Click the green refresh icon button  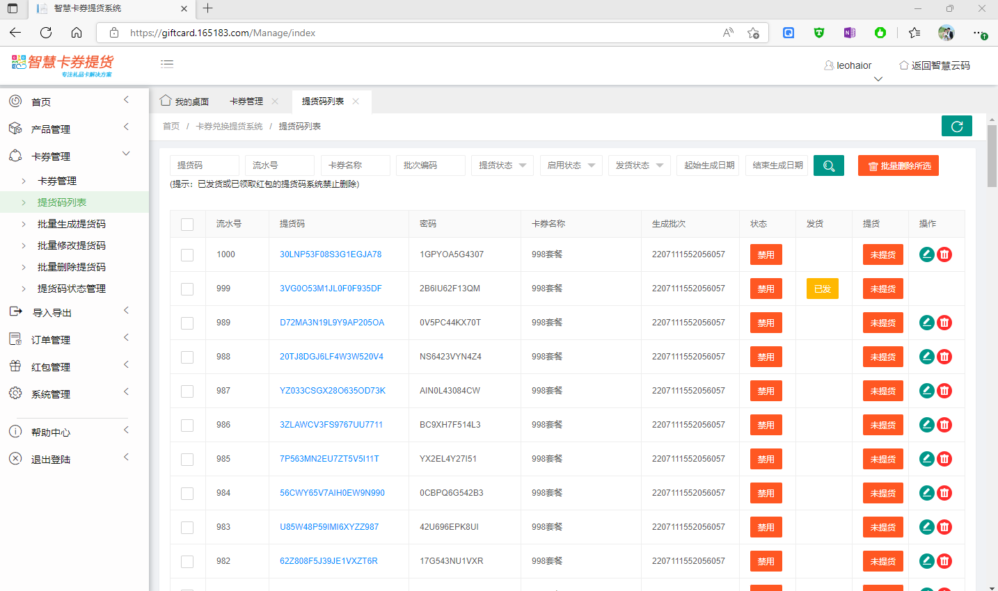pos(956,126)
